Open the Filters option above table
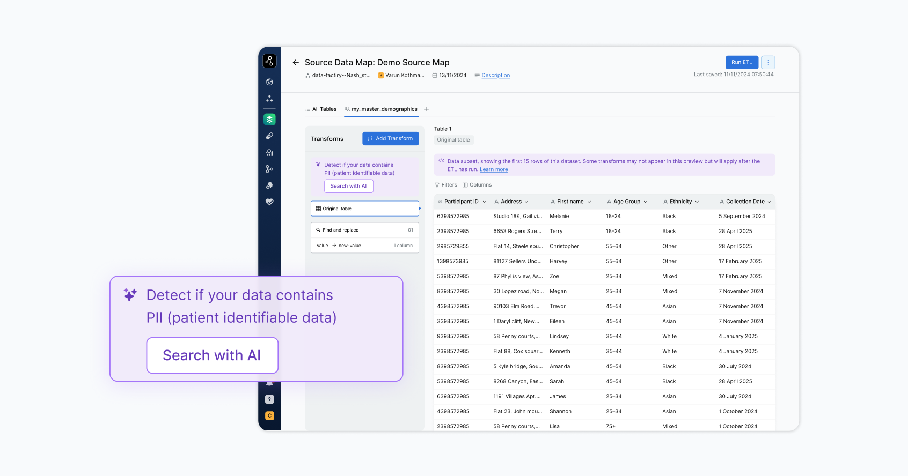This screenshot has width=908, height=476. 445,185
